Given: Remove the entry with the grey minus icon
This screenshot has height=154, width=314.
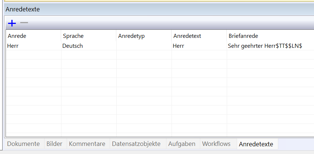Looking at the screenshot, I should point(24,23).
